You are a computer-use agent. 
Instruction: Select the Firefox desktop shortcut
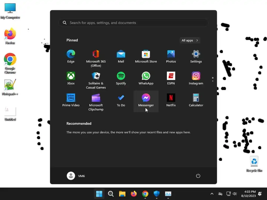pyautogui.click(x=10, y=36)
